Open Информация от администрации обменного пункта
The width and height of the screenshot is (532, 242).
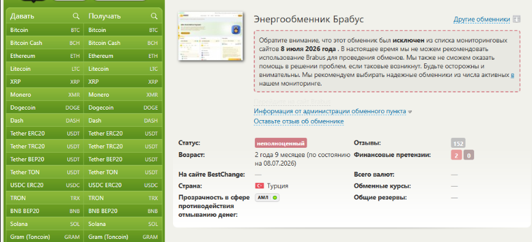point(330,111)
